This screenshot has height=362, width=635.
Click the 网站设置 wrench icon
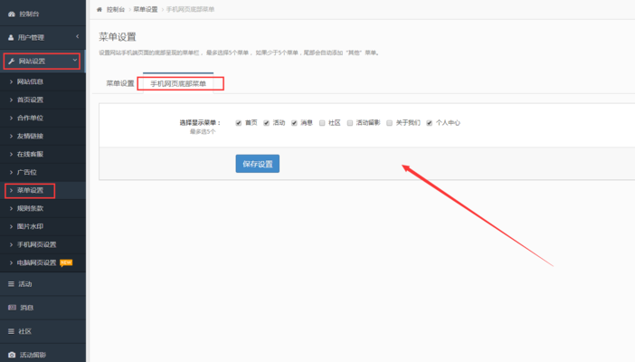pyautogui.click(x=11, y=62)
